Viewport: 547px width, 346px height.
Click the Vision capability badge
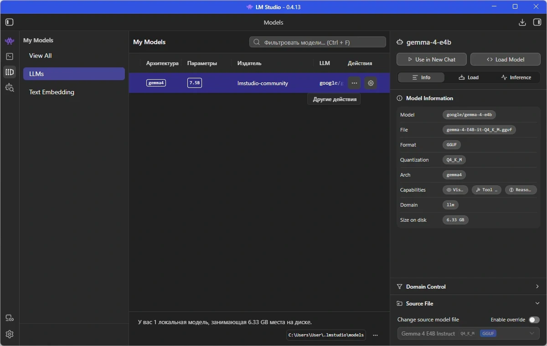455,190
